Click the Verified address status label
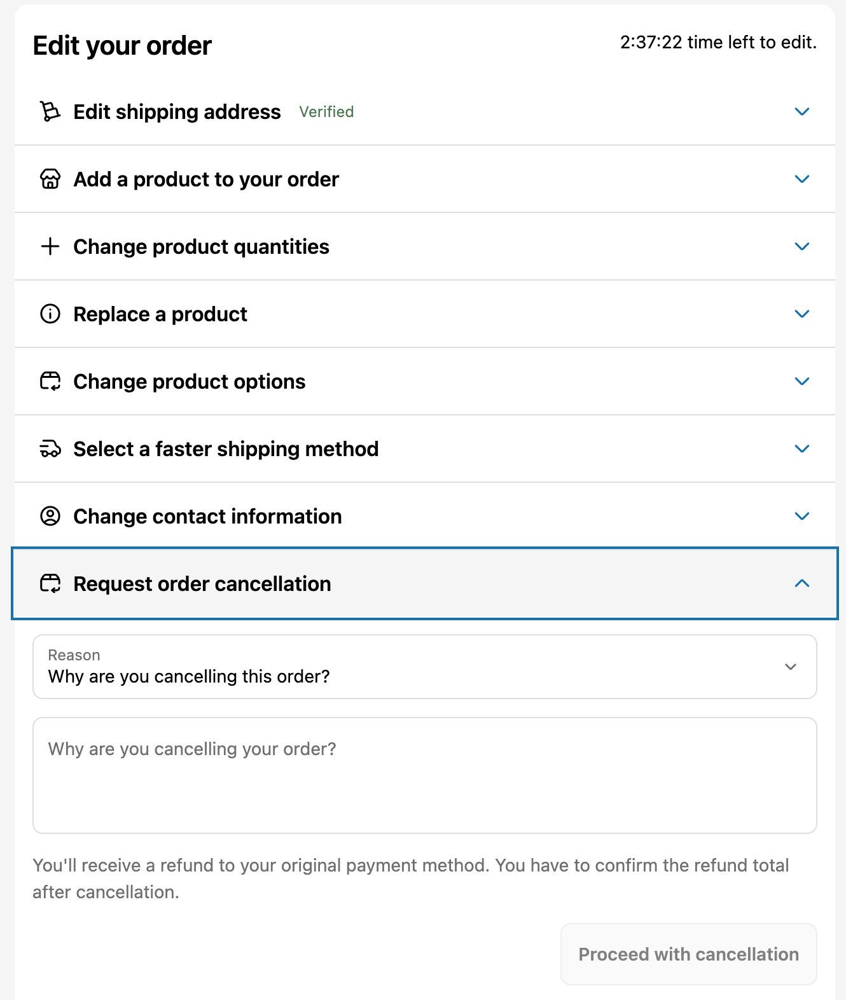Viewport: 846px width, 1000px height. point(326,112)
